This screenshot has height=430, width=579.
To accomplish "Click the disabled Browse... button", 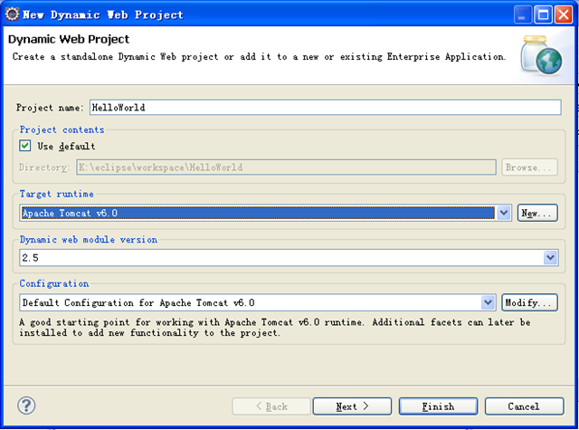I will pyautogui.click(x=529, y=167).
